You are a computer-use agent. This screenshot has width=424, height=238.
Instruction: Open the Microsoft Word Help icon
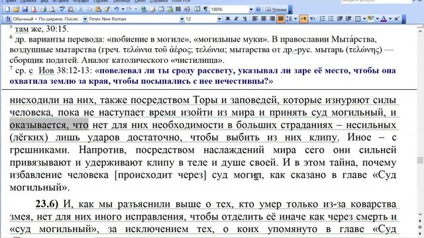pyautogui.click(x=258, y=9)
